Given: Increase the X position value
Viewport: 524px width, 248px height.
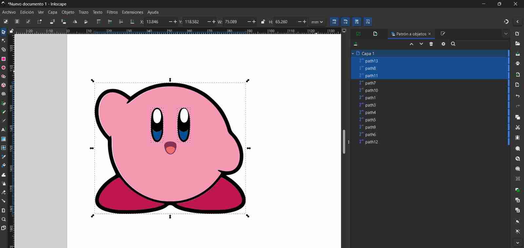Looking at the screenshot, I should click(x=175, y=22).
